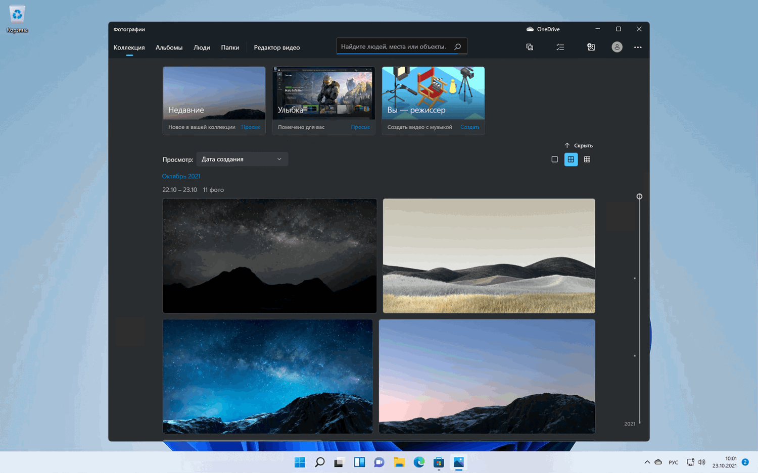Open the network status tray icon
Image resolution: width=758 pixels, height=473 pixels.
pyautogui.click(x=690, y=462)
